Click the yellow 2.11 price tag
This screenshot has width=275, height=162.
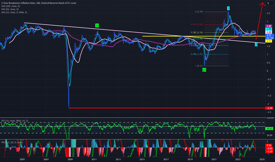click(x=269, y=41)
